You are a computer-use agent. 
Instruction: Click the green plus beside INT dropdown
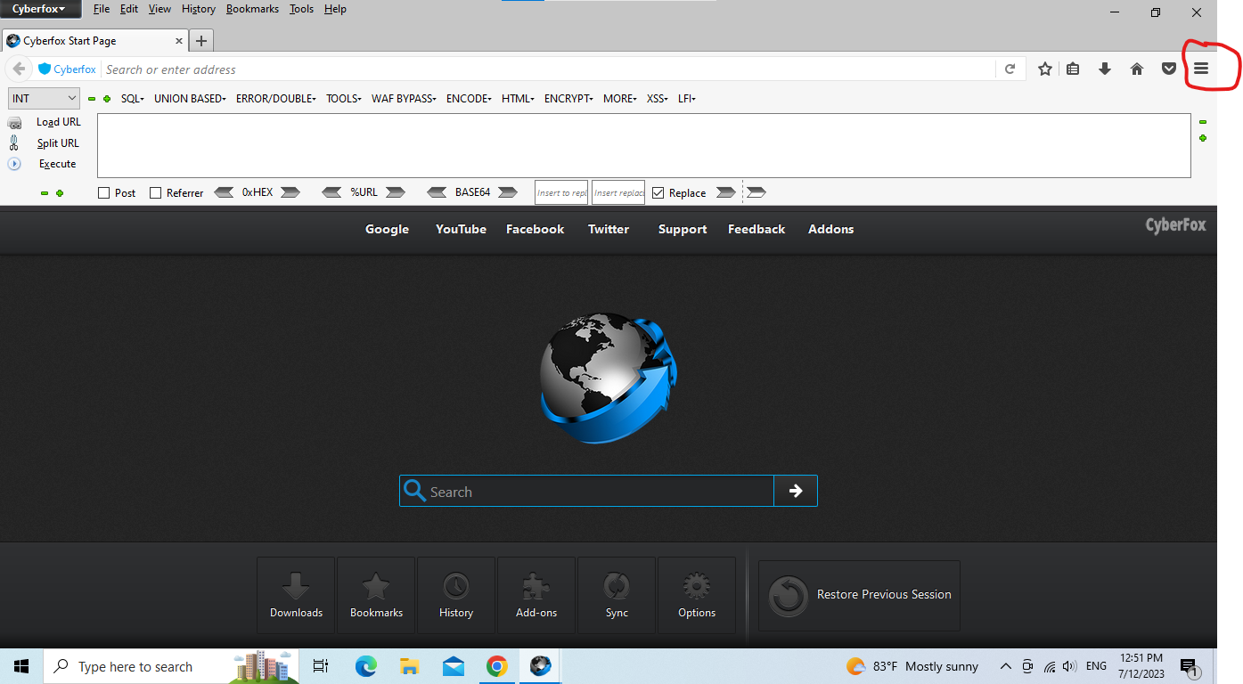click(107, 99)
